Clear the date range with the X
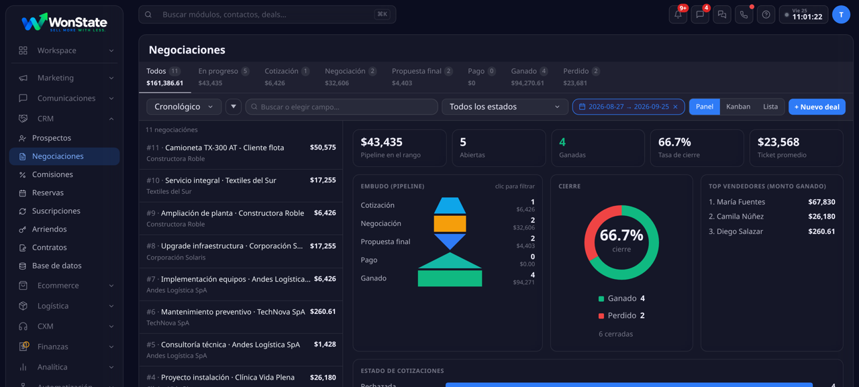This screenshot has height=387, width=859. [675, 107]
